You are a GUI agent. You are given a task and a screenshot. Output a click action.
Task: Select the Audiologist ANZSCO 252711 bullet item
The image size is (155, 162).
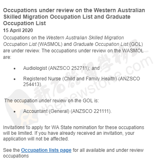[61, 68]
